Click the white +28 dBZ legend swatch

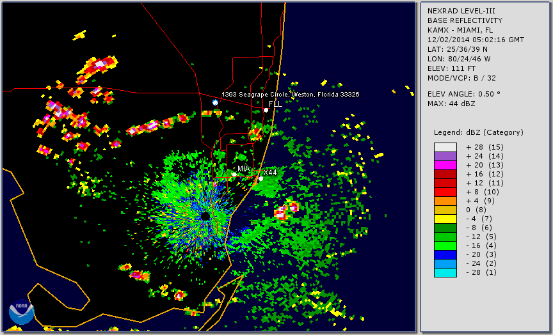click(445, 147)
